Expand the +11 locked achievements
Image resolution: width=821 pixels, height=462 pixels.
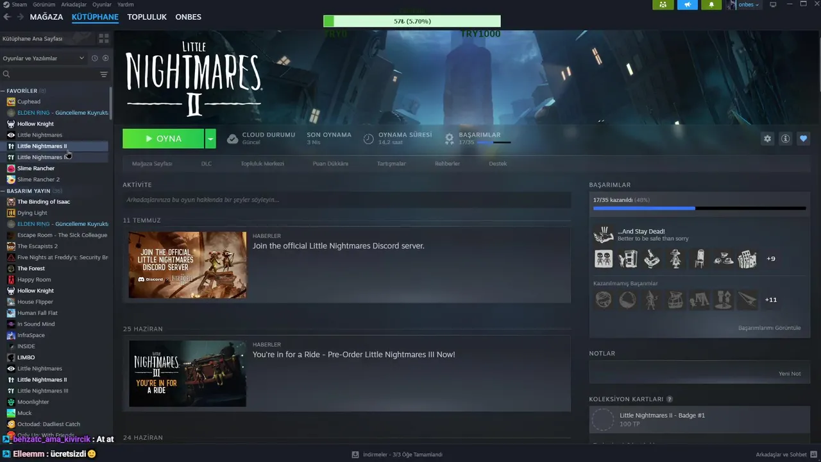point(771,300)
